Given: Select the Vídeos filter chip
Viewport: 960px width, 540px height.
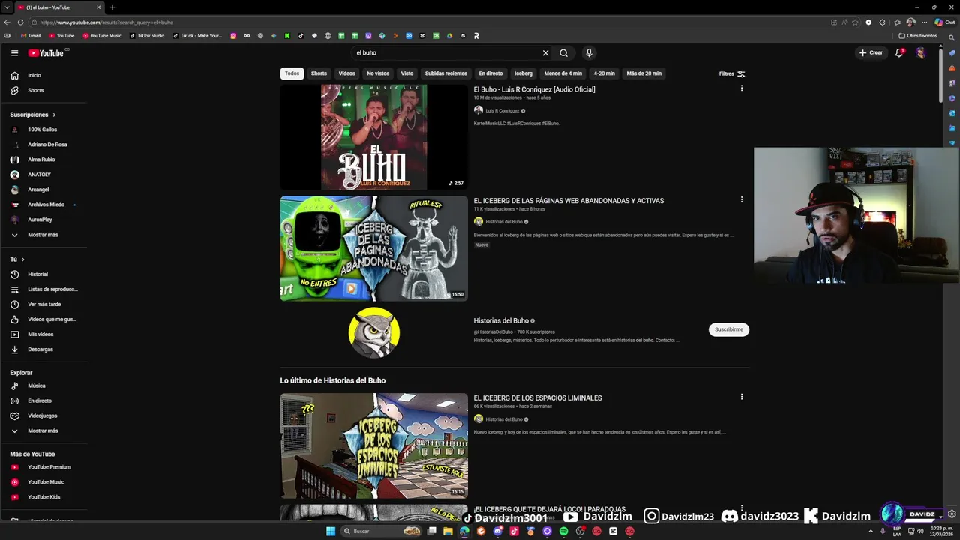Looking at the screenshot, I should 346,73.
